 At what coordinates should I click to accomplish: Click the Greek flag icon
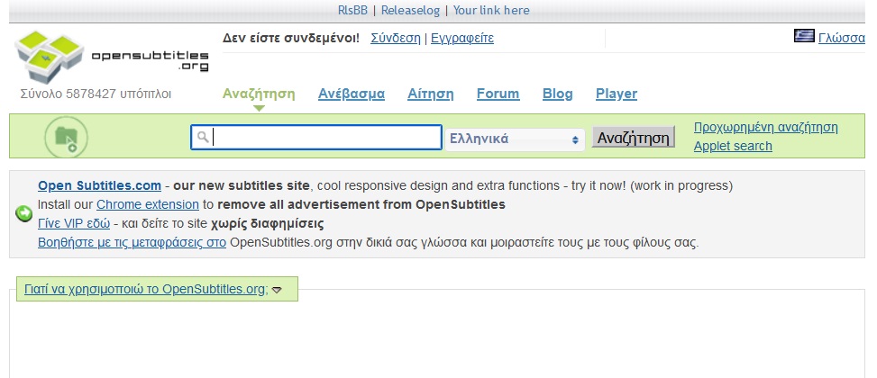[x=804, y=36]
